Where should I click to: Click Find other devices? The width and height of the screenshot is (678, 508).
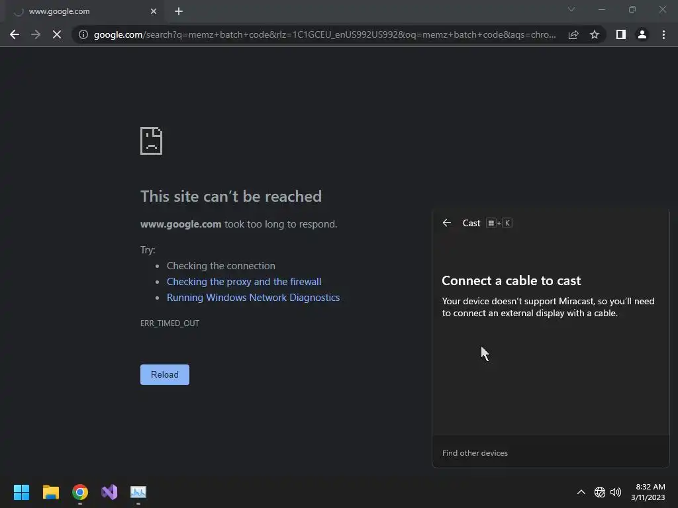click(475, 453)
